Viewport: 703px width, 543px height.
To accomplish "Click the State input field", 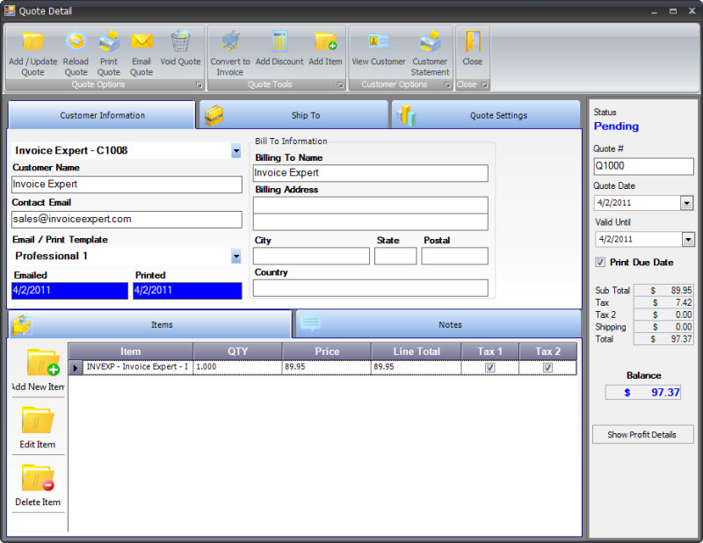I will [395, 256].
